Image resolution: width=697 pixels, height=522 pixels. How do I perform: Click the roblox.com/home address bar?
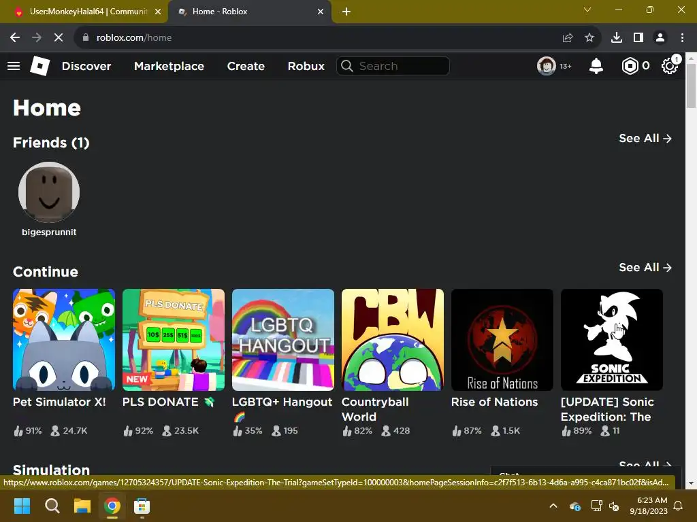tap(320, 38)
